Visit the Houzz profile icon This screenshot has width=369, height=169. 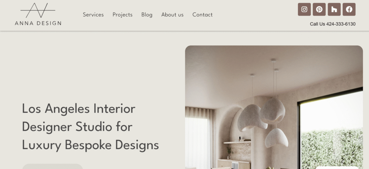pyautogui.click(x=334, y=9)
